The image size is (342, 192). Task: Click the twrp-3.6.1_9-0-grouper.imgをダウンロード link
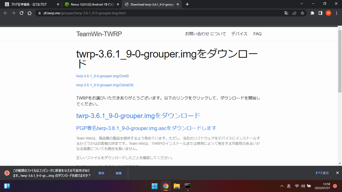[138, 115]
